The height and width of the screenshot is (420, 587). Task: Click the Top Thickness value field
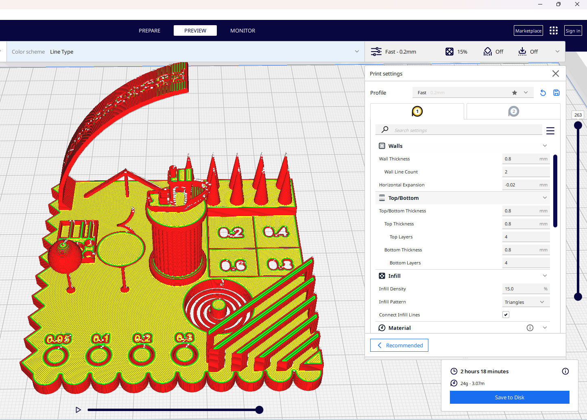526,224
